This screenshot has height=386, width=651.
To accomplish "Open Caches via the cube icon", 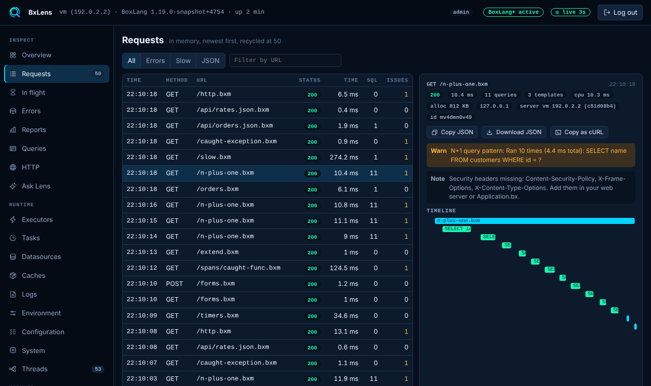I will 13,275.
